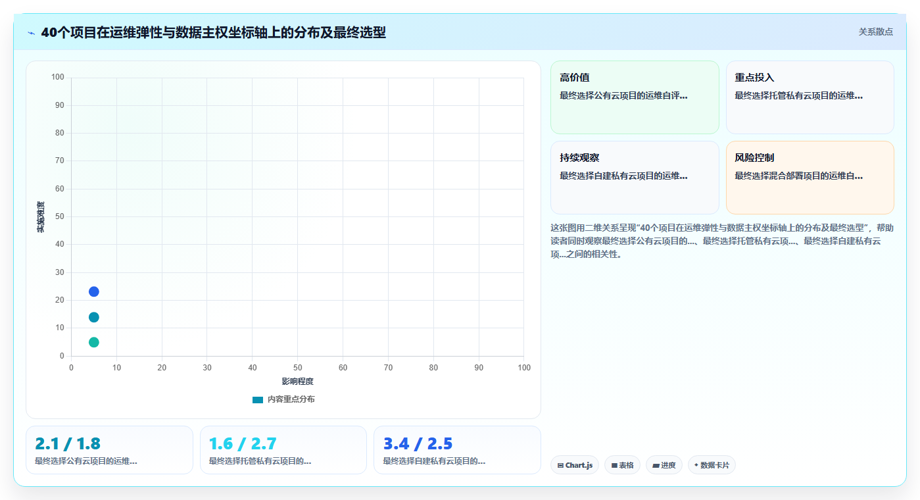
Task: Select the teal-blue scatter point near 14
Action: pos(94,317)
